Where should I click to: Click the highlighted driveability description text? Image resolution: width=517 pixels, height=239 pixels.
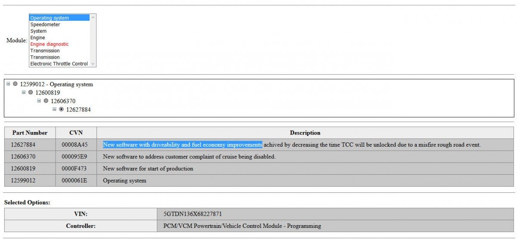pyautogui.click(x=182, y=145)
